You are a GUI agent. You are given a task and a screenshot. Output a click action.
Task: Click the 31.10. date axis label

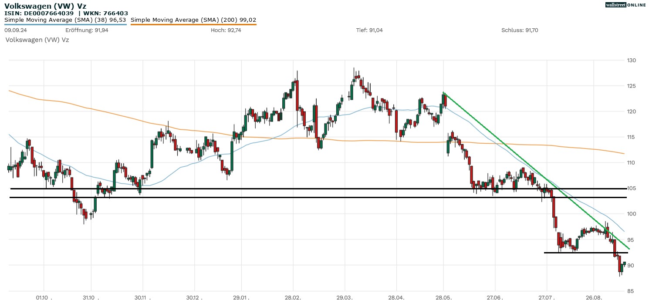[91, 297]
